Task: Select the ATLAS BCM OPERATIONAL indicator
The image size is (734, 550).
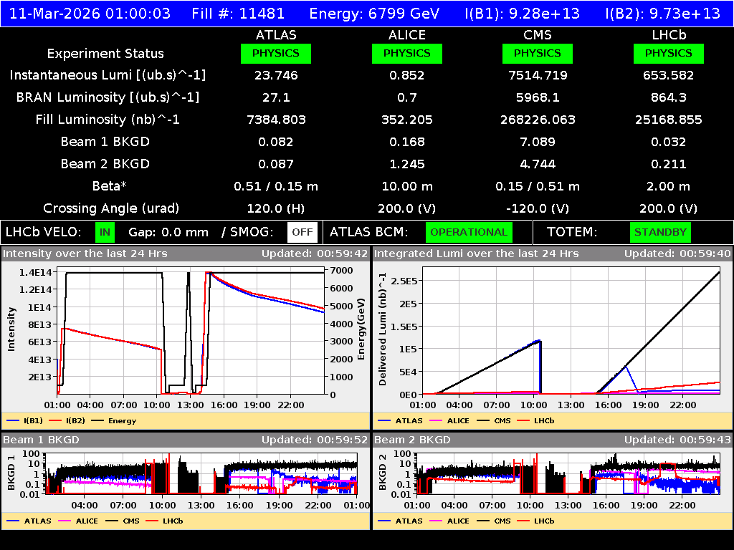Action: coord(469,232)
